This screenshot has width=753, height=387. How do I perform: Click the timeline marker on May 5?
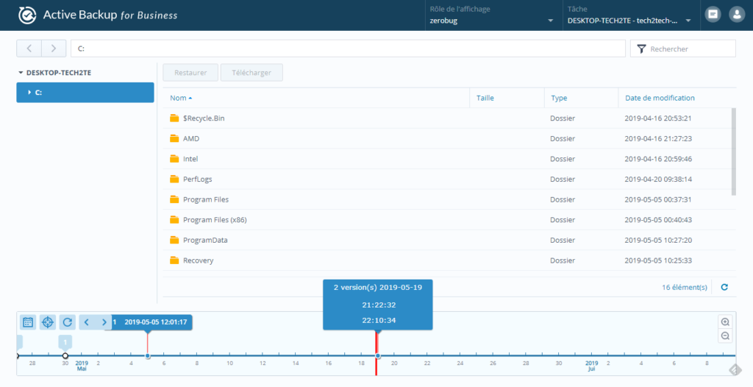click(x=147, y=356)
